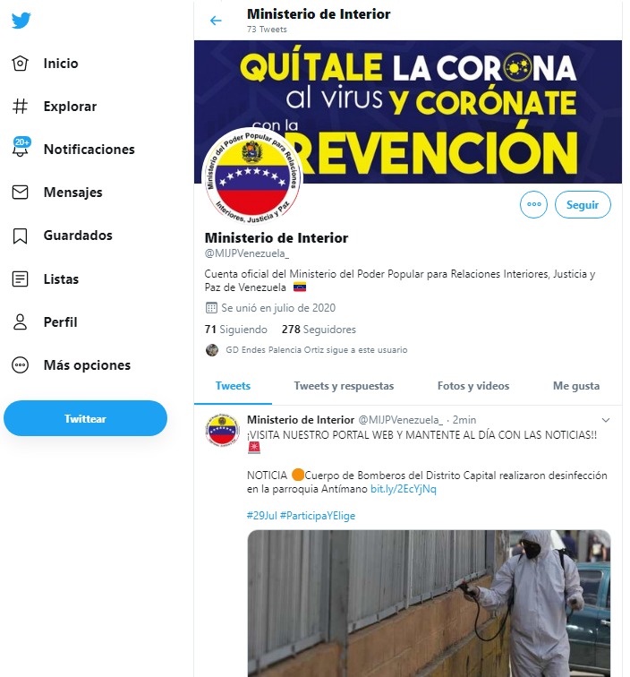Select the Me gusta tab
Viewport: 630px width, 677px height.
pos(576,386)
